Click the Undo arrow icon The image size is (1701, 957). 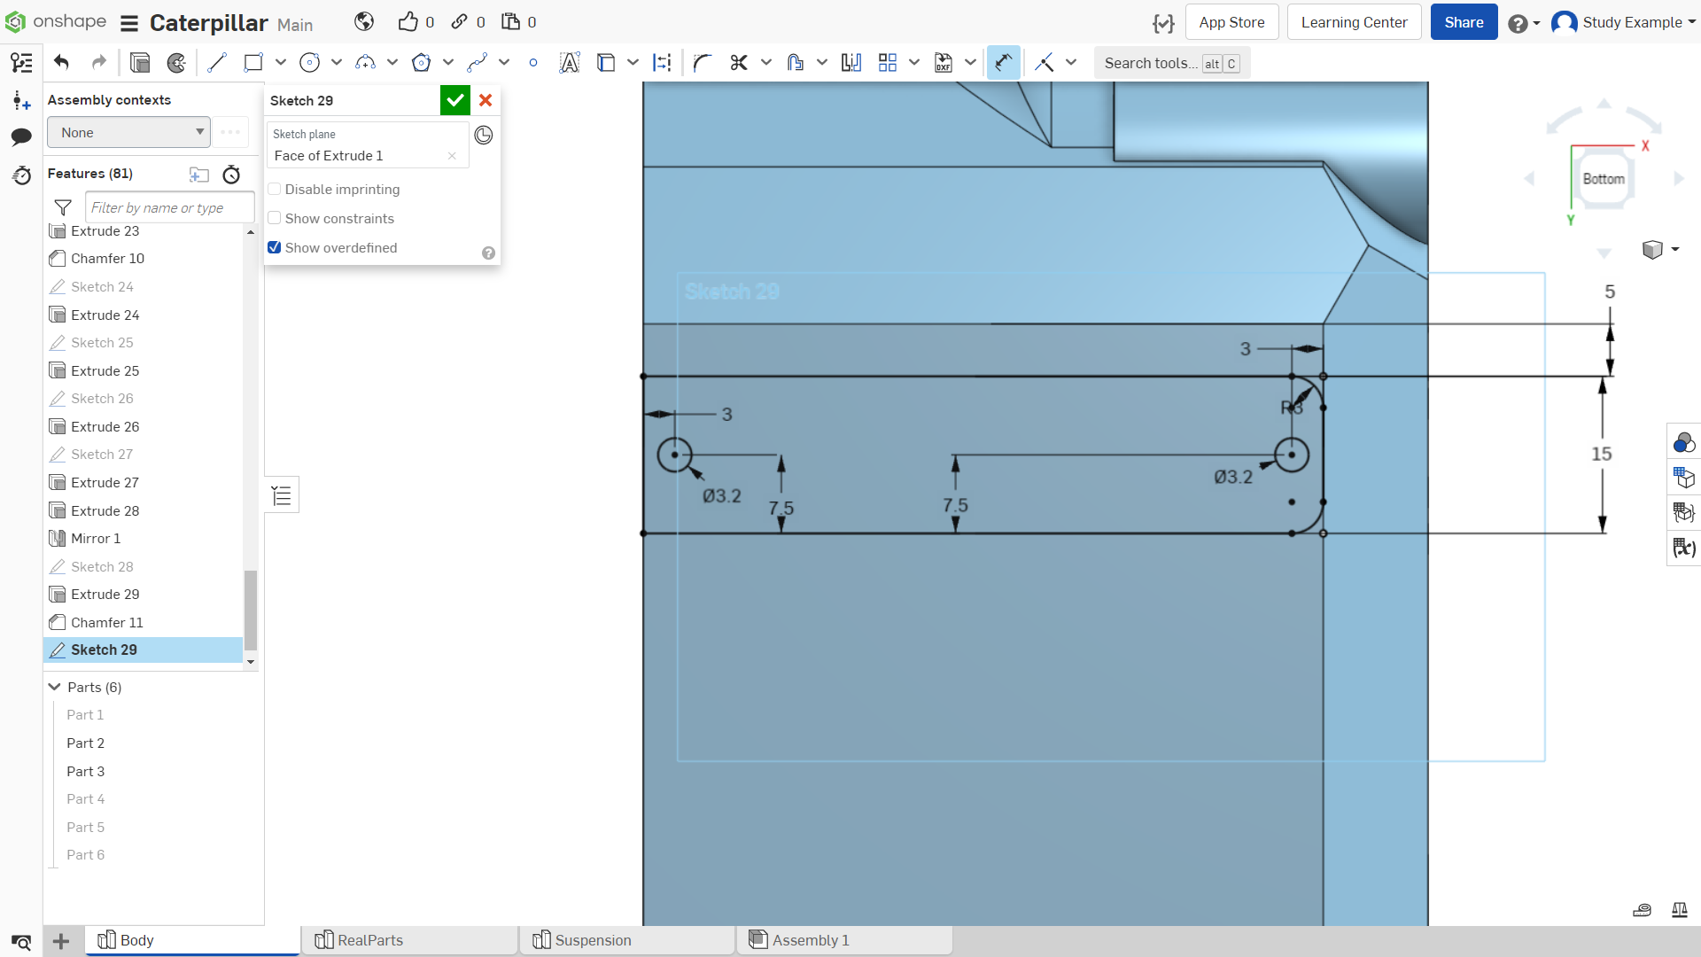[x=61, y=62]
